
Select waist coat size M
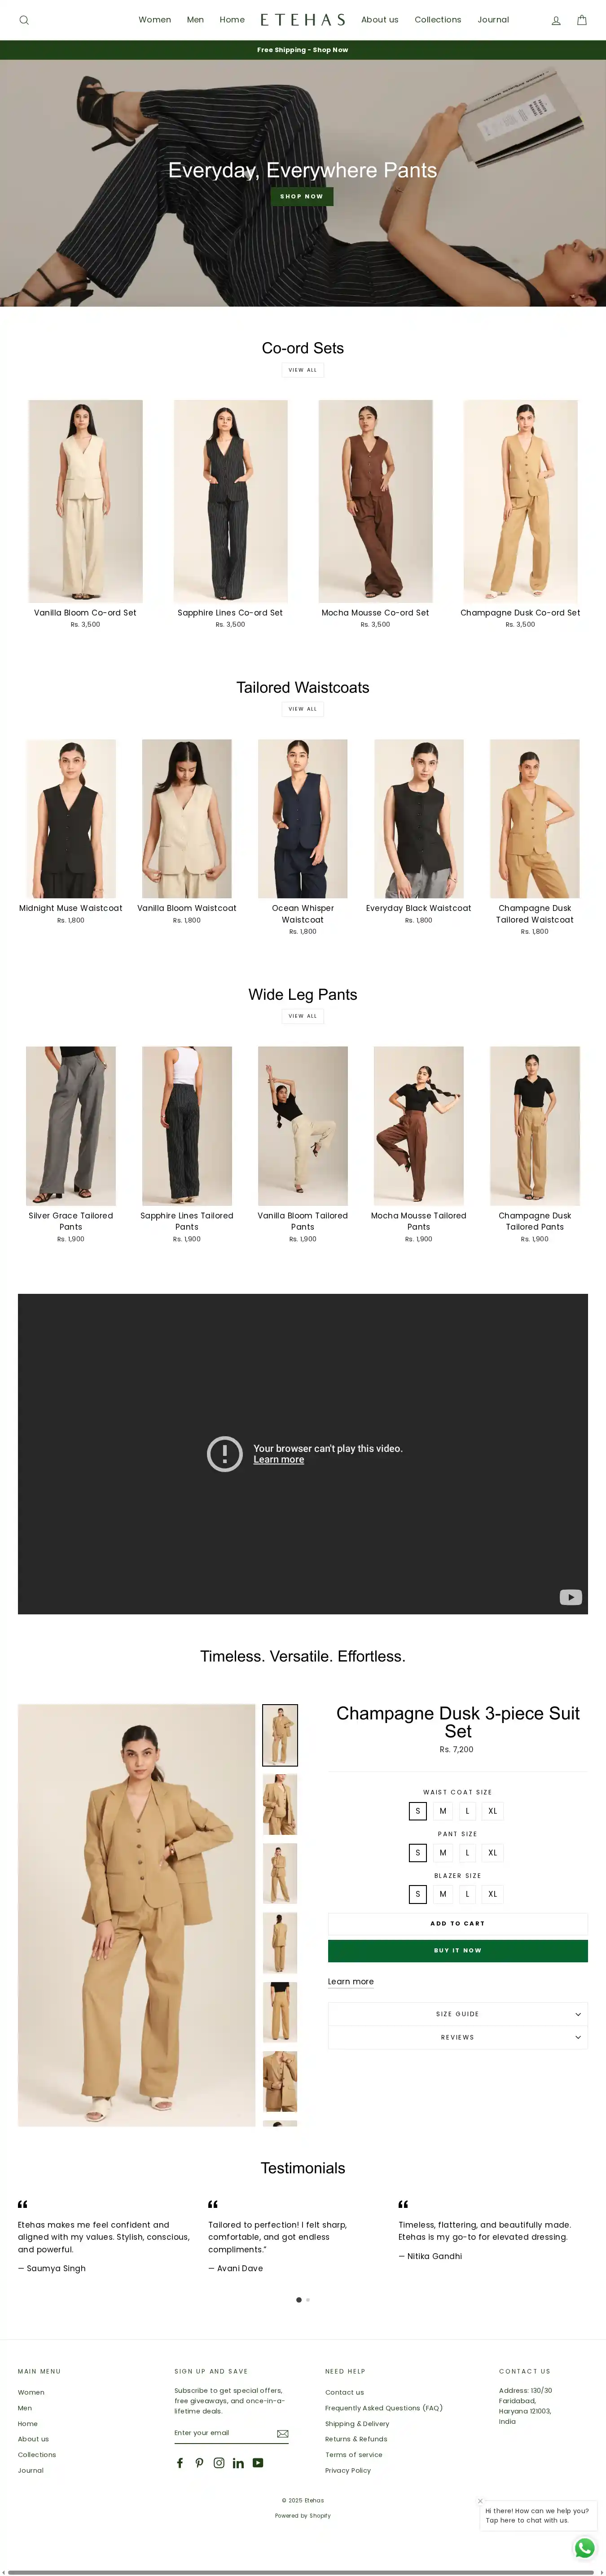click(443, 1810)
